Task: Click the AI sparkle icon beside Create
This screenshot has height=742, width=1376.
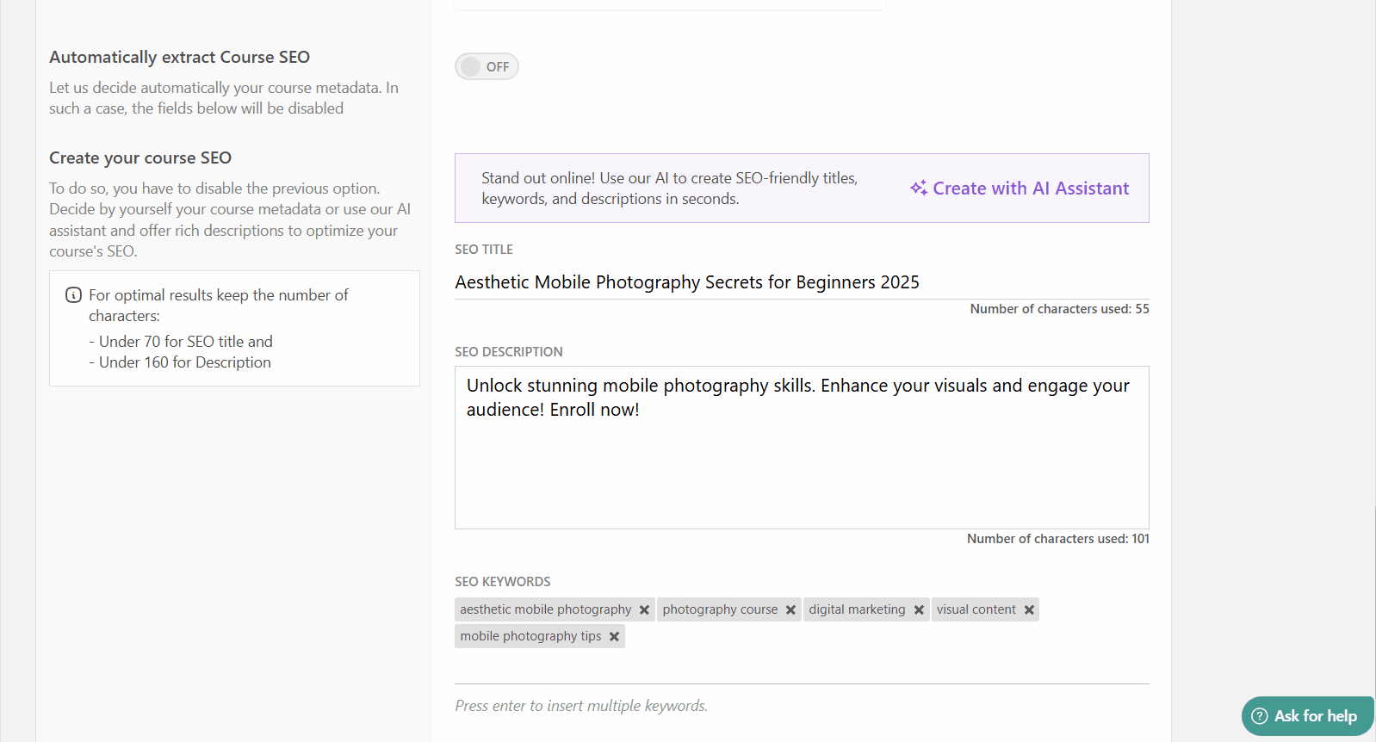Action: 919,188
